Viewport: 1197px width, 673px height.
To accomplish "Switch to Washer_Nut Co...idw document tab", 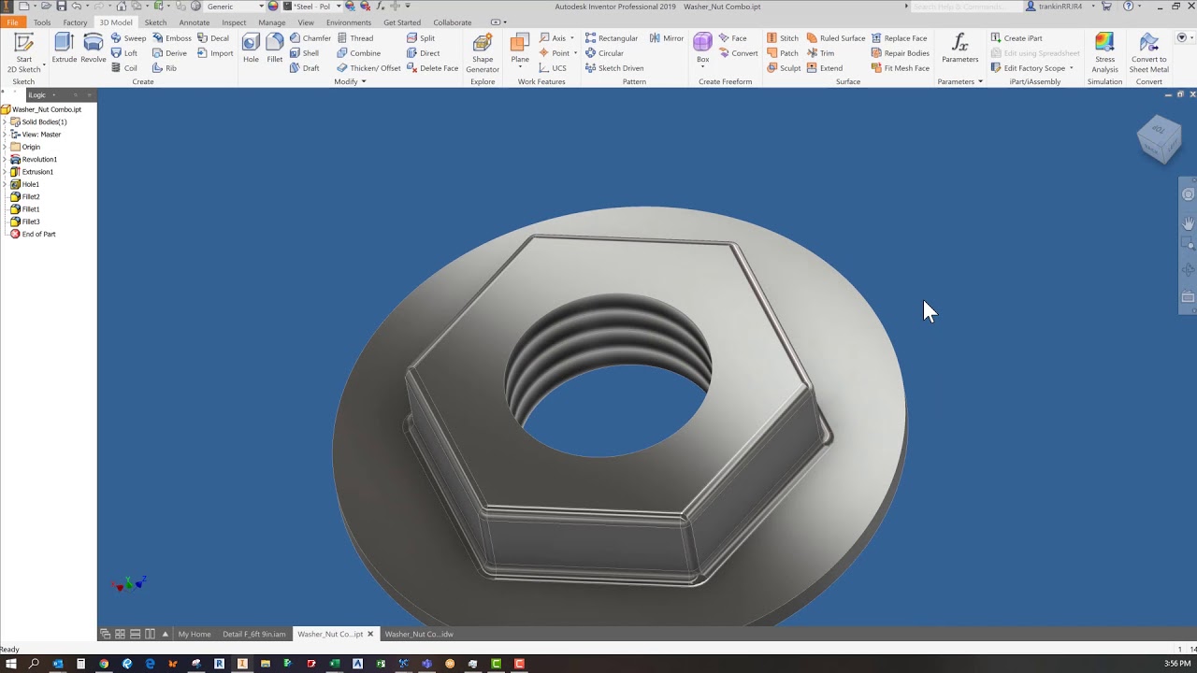I will 419,634.
